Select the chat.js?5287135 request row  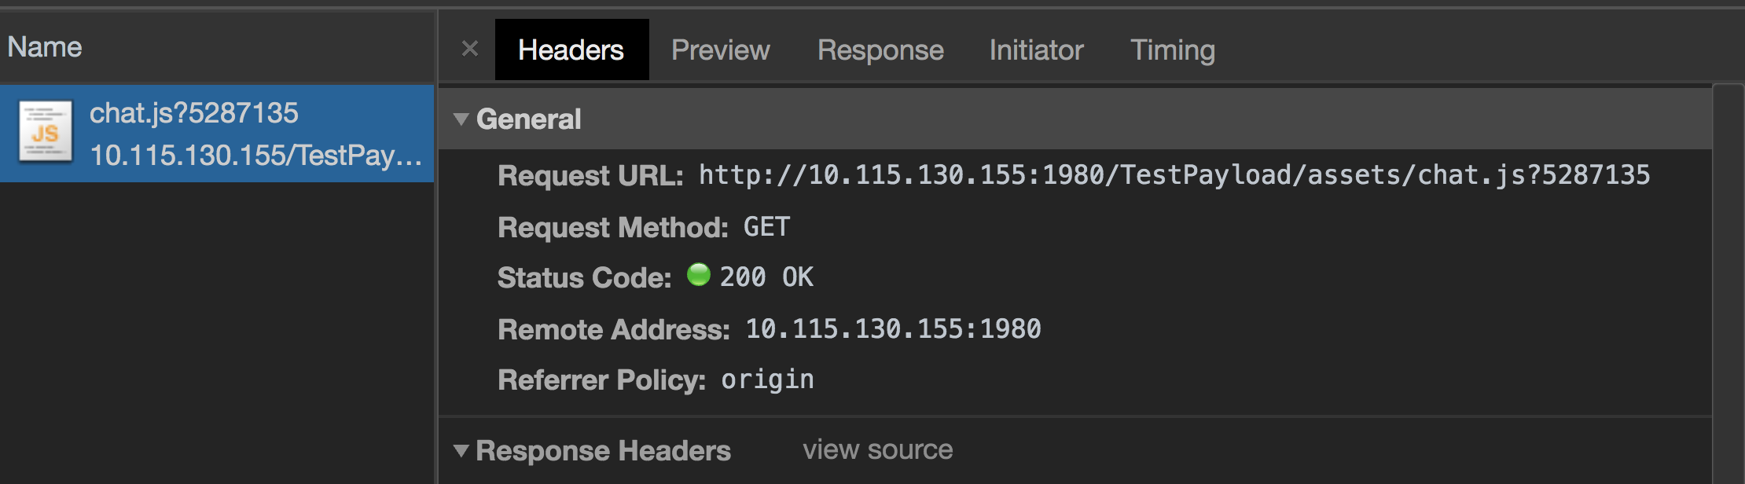pyautogui.click(x=217, y=134)
